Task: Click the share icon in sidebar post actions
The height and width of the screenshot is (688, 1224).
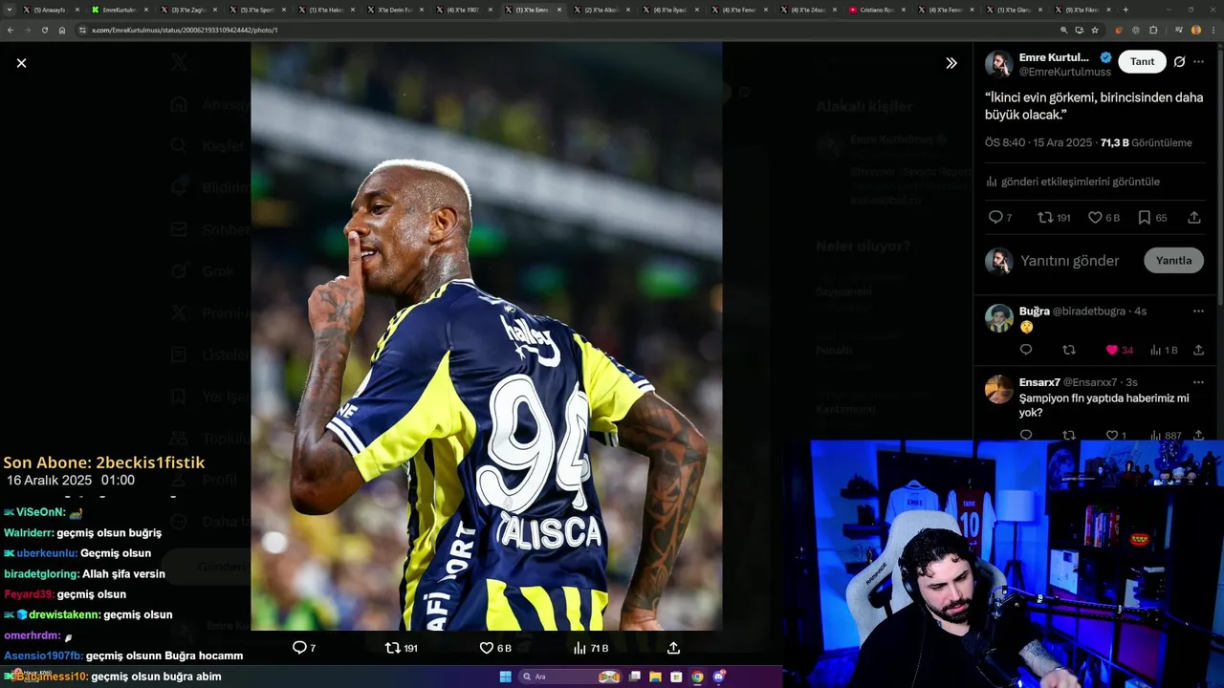Action: click(1194, 218)
